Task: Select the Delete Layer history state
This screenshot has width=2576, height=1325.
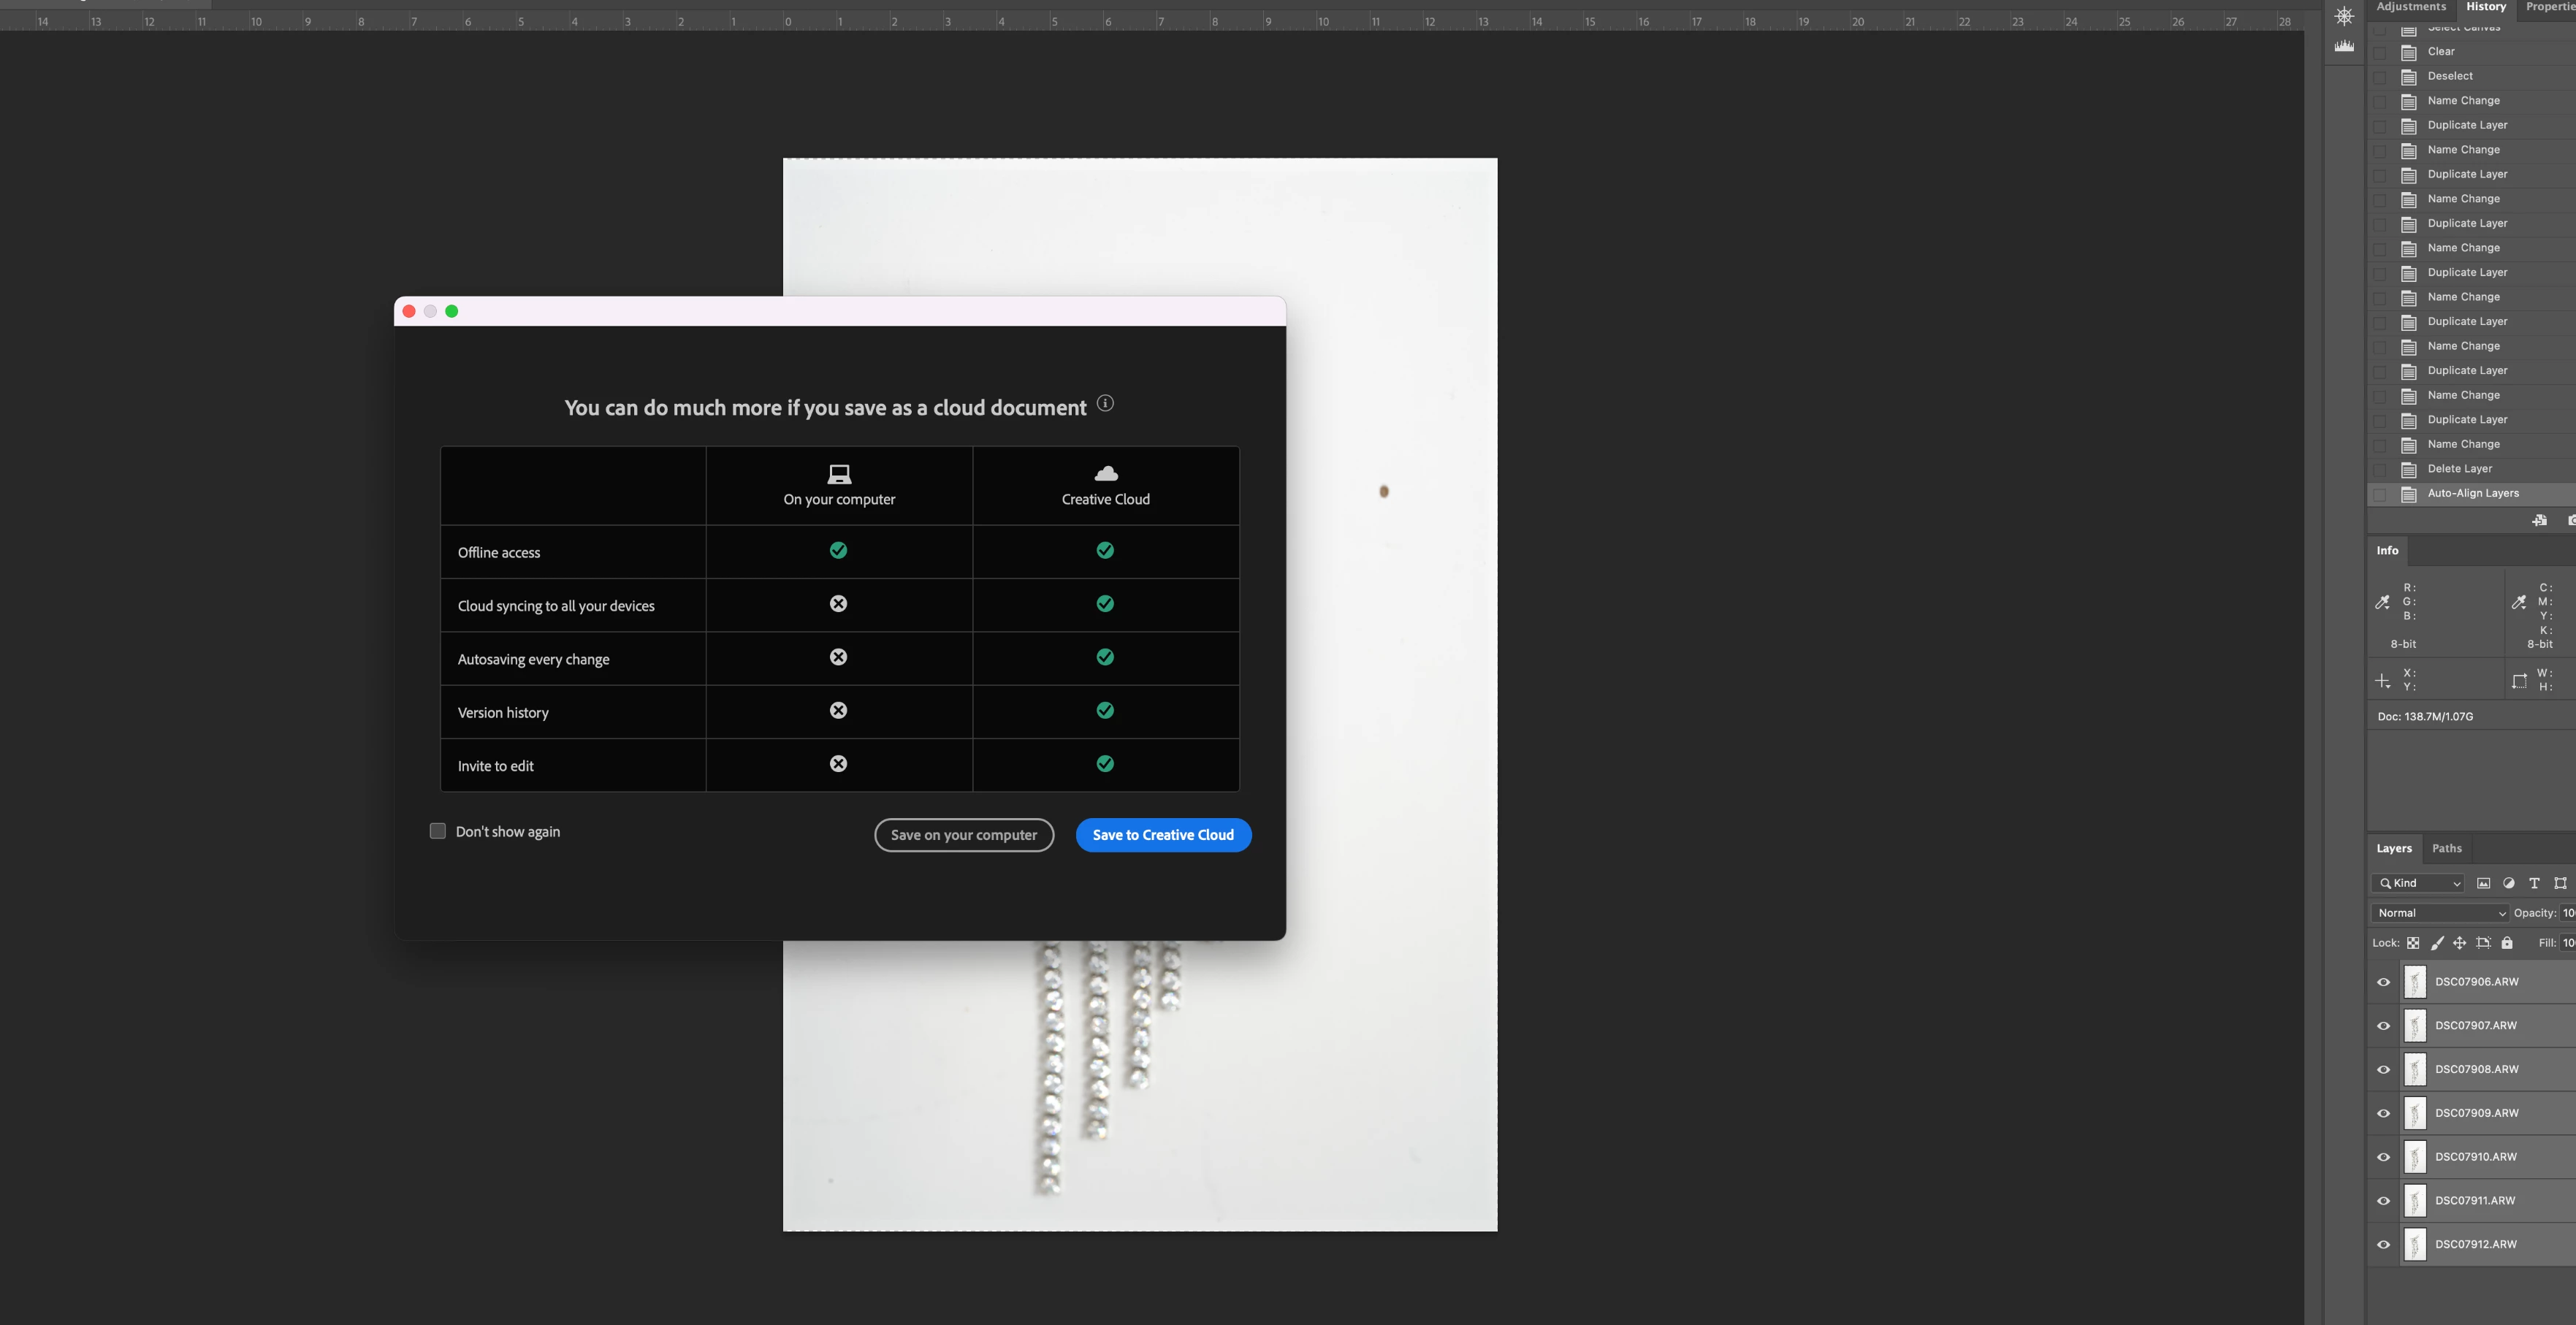Action: pyautogui.click(x=2459, y=469)
